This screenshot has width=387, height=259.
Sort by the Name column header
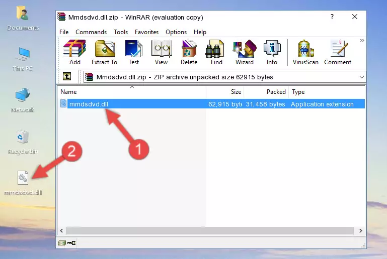(x=132, y=91)
